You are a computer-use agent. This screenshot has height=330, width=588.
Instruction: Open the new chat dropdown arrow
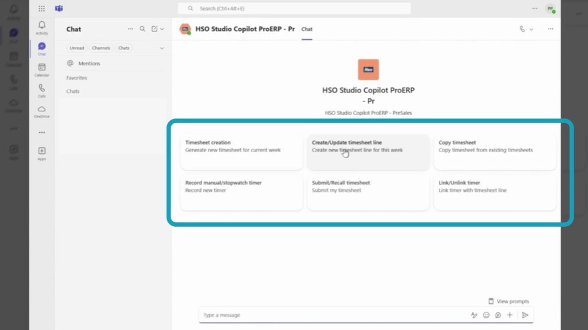[x=162, y=29]
